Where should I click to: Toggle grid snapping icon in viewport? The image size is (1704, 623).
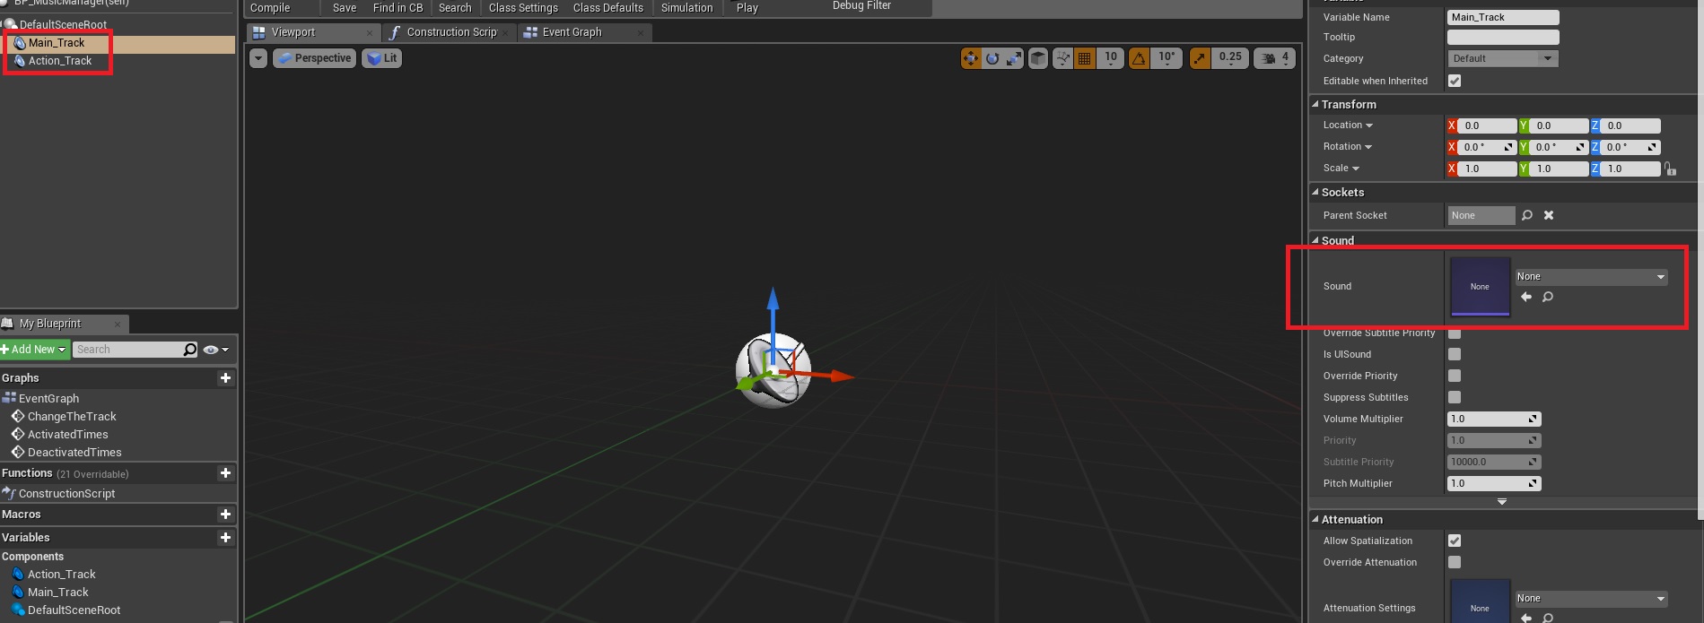pyautogui.click(x=1084, y=58)
